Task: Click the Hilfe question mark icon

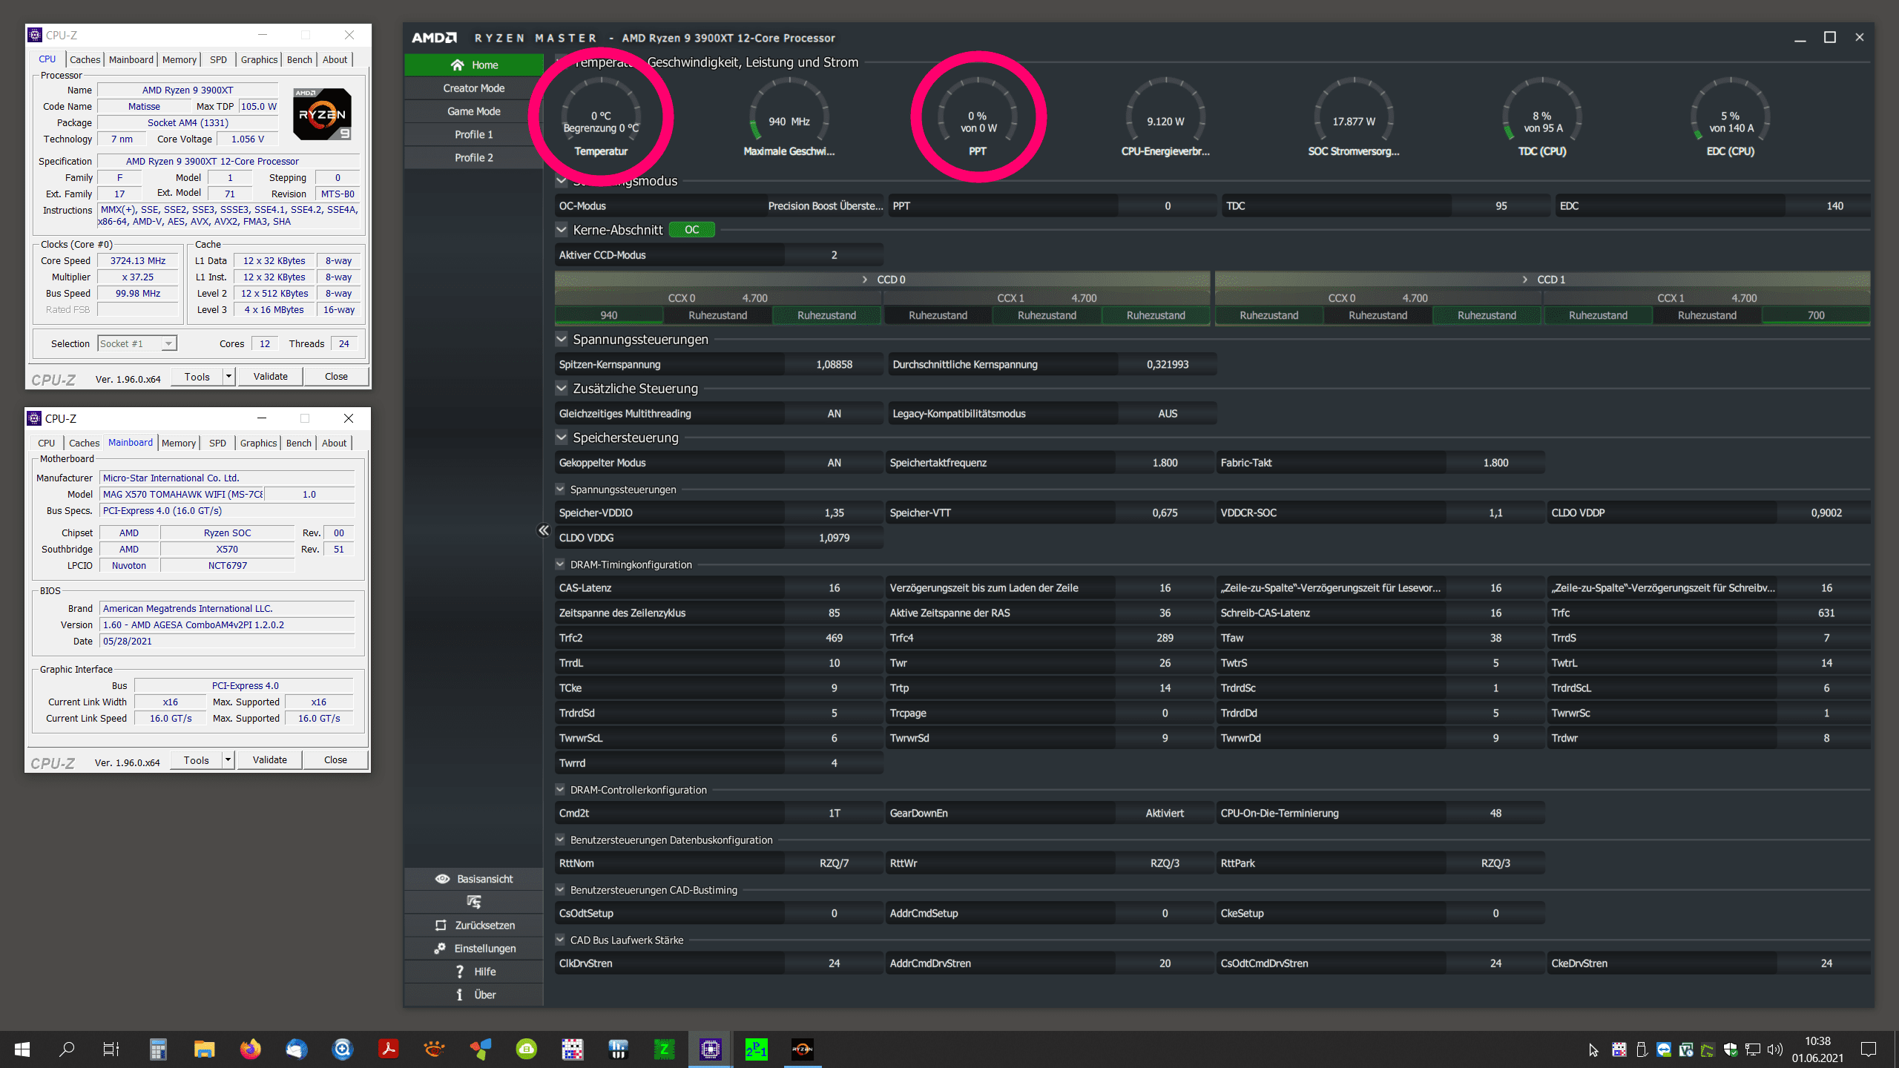Action: tap(460, 972)
